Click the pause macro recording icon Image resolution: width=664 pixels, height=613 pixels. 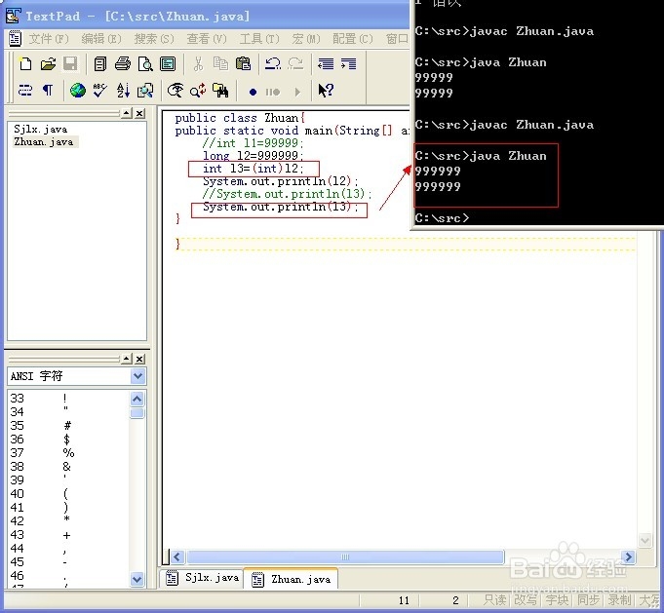273,92
